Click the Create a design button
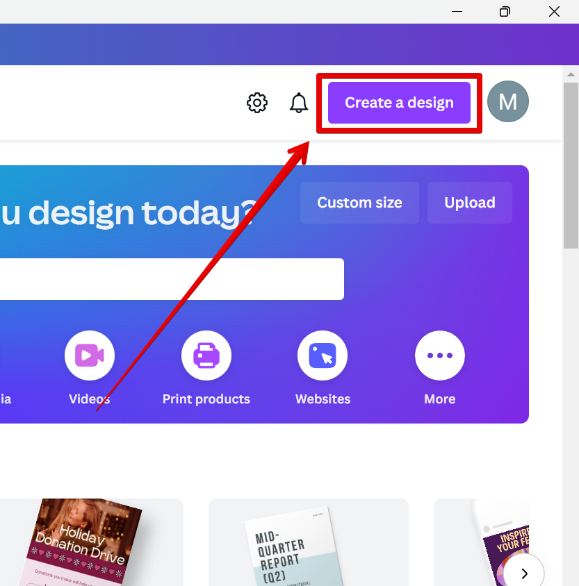The width and height of the screenshot is (579, 586). coord(399,103)
